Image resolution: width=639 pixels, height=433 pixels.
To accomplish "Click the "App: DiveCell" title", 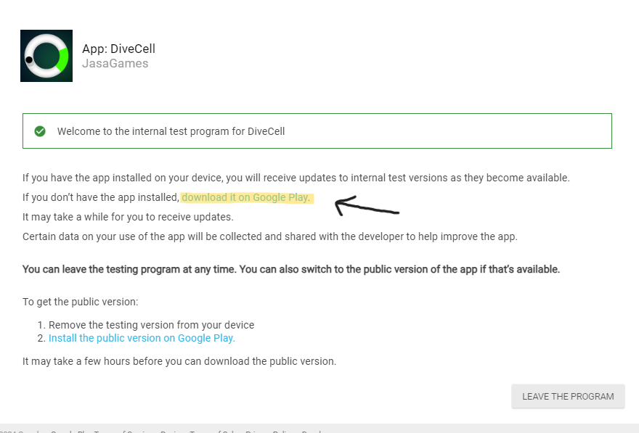I will click(x=118, y=49).
